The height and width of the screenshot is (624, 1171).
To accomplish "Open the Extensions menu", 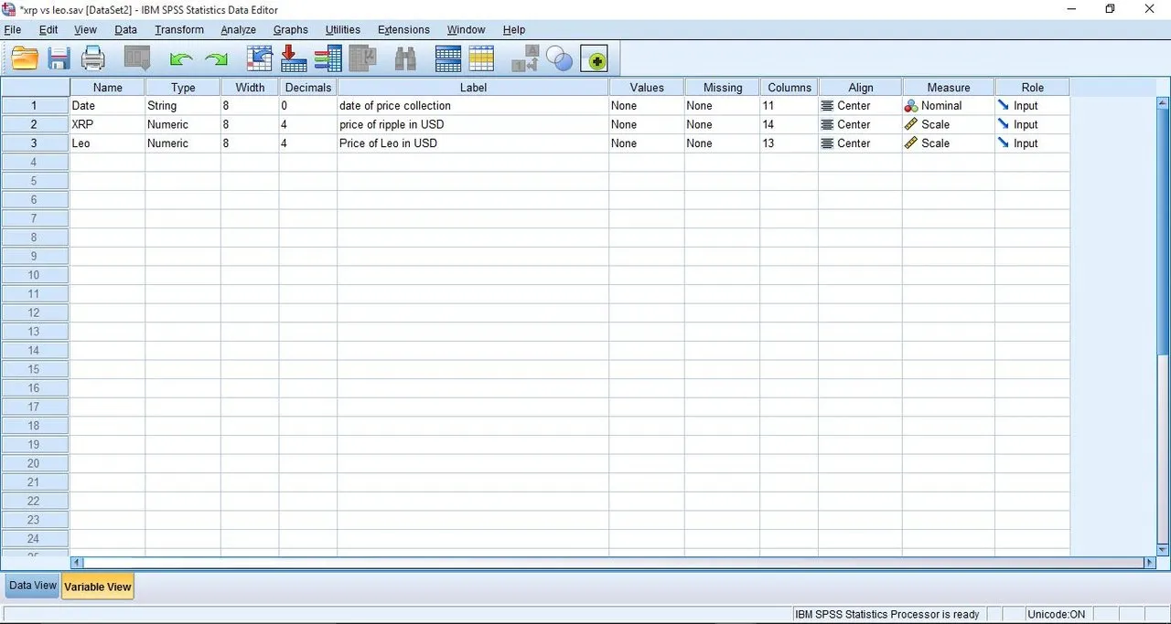I will pos(403,29).
